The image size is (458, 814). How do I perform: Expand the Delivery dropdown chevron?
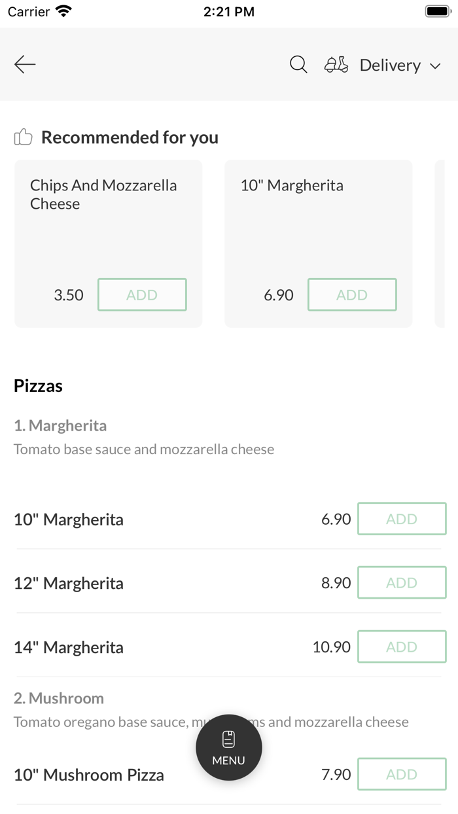[436, 65]
